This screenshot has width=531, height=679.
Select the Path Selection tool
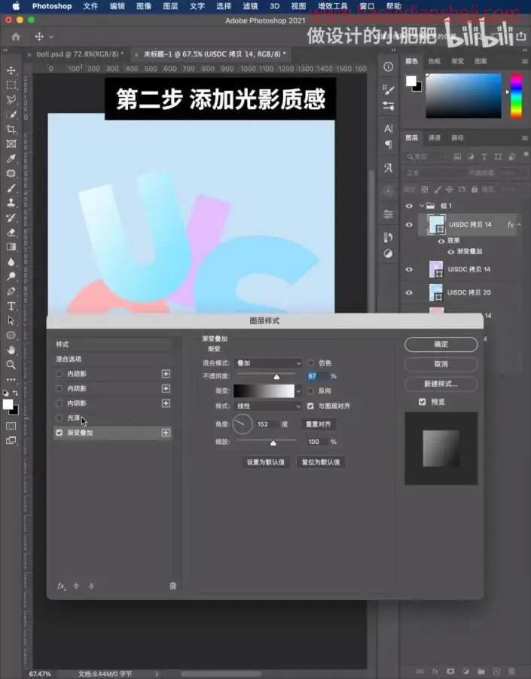12,321
